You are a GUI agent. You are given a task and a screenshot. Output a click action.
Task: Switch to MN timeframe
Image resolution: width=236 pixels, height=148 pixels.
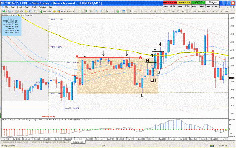227,11
